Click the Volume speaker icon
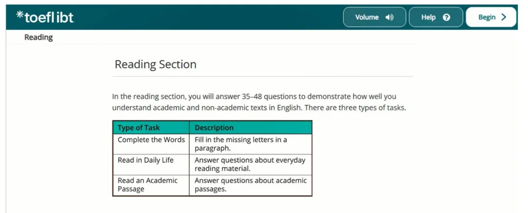Viewport: 528px width, 213px height. click(390, 18)
